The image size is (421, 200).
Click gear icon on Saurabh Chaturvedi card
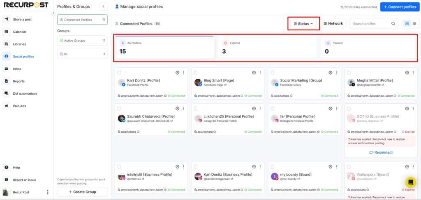(177, 109)
